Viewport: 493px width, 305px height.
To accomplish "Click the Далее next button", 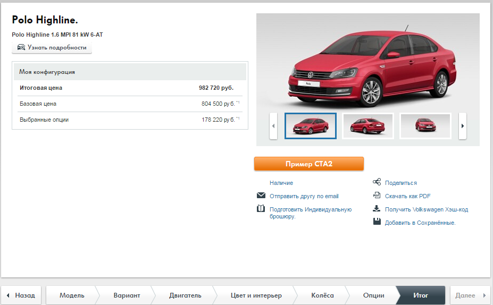I will 470,295.
